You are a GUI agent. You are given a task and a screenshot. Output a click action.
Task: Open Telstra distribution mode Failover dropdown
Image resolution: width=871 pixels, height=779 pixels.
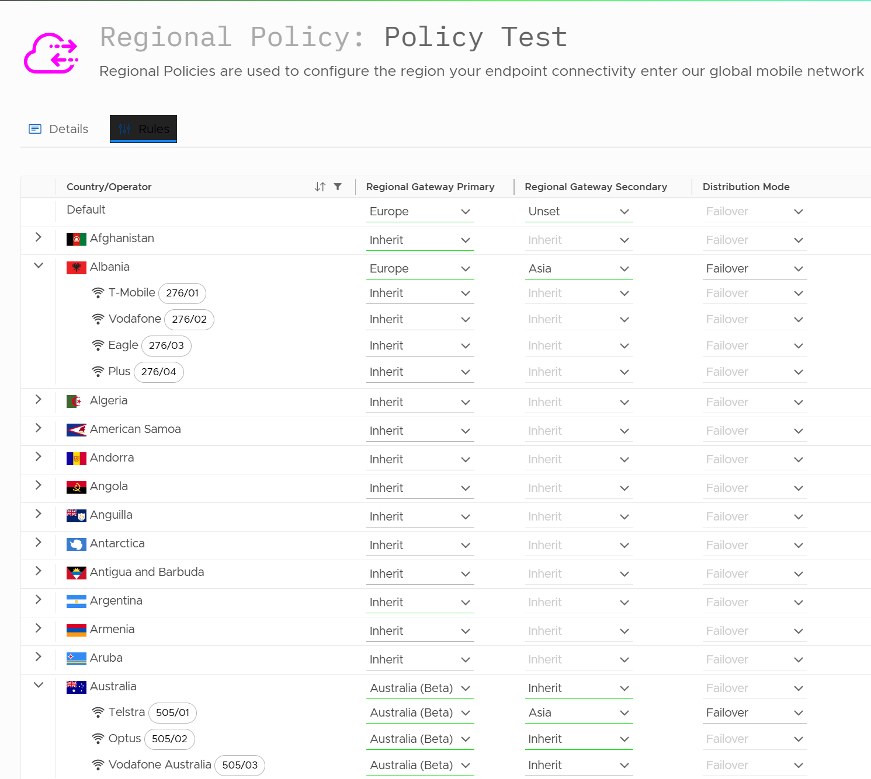[x=755, y=712]
